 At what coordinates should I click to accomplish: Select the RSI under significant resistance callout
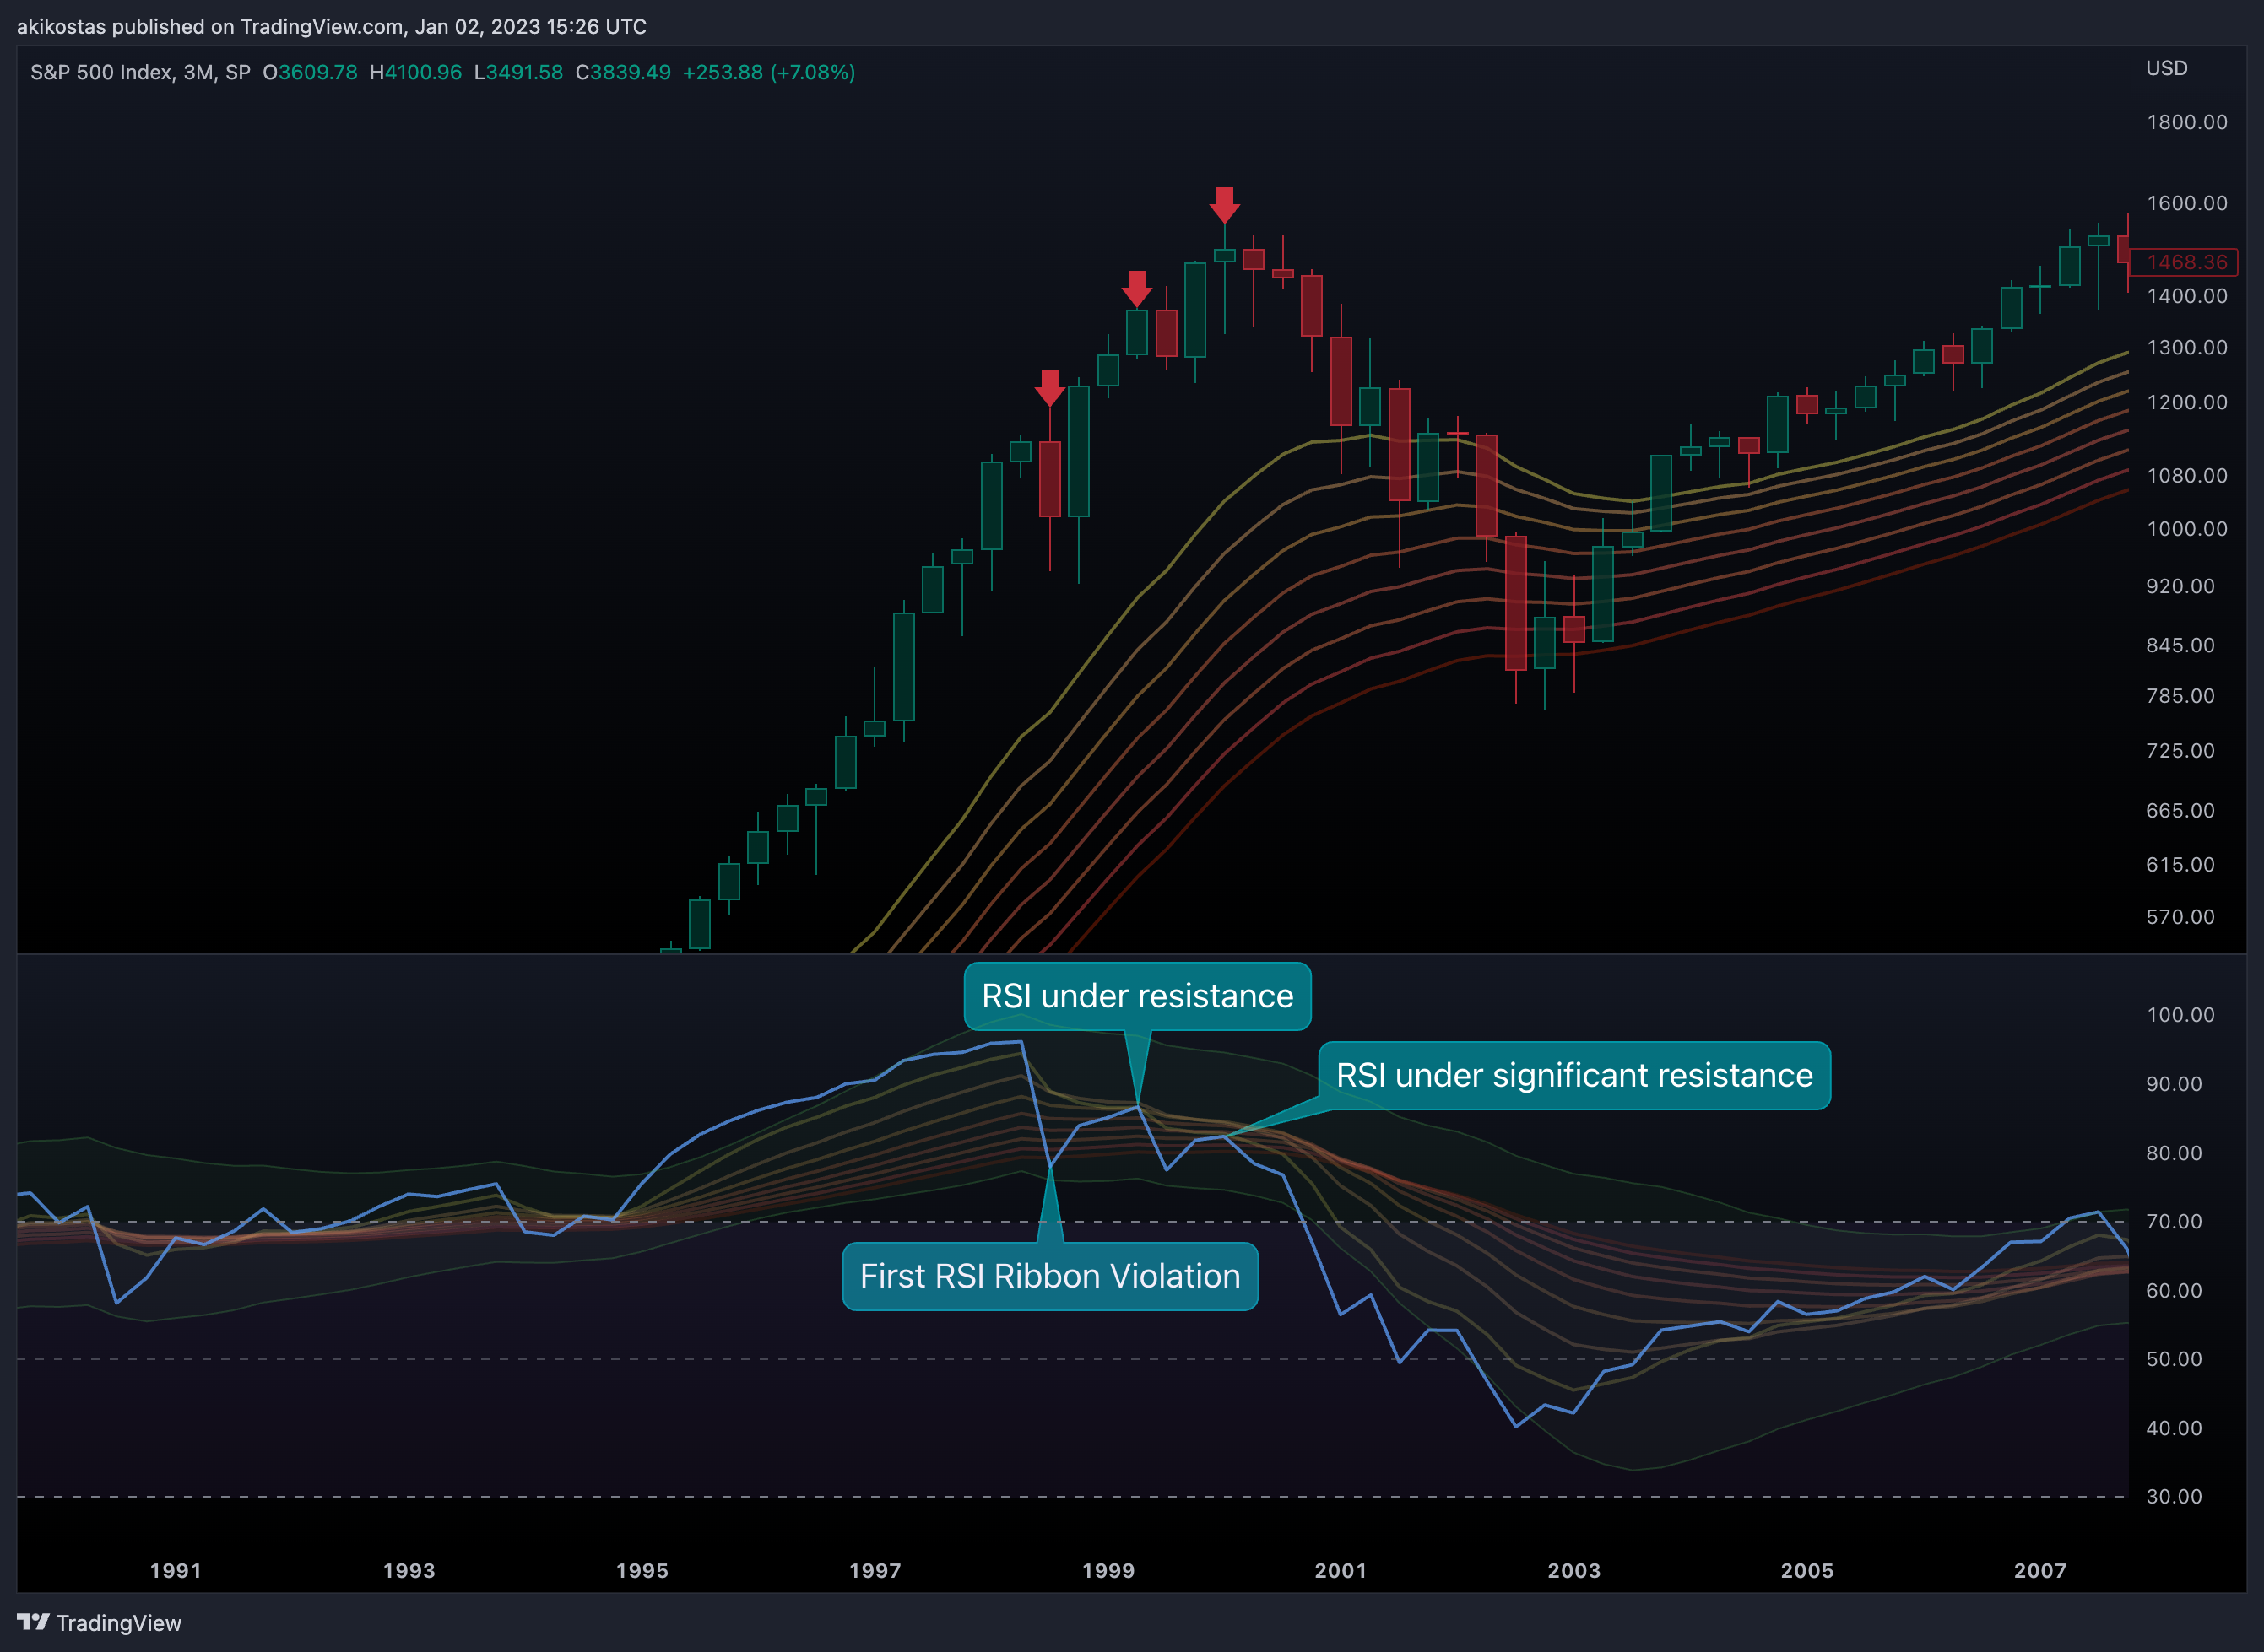tap(1574, 1075)
